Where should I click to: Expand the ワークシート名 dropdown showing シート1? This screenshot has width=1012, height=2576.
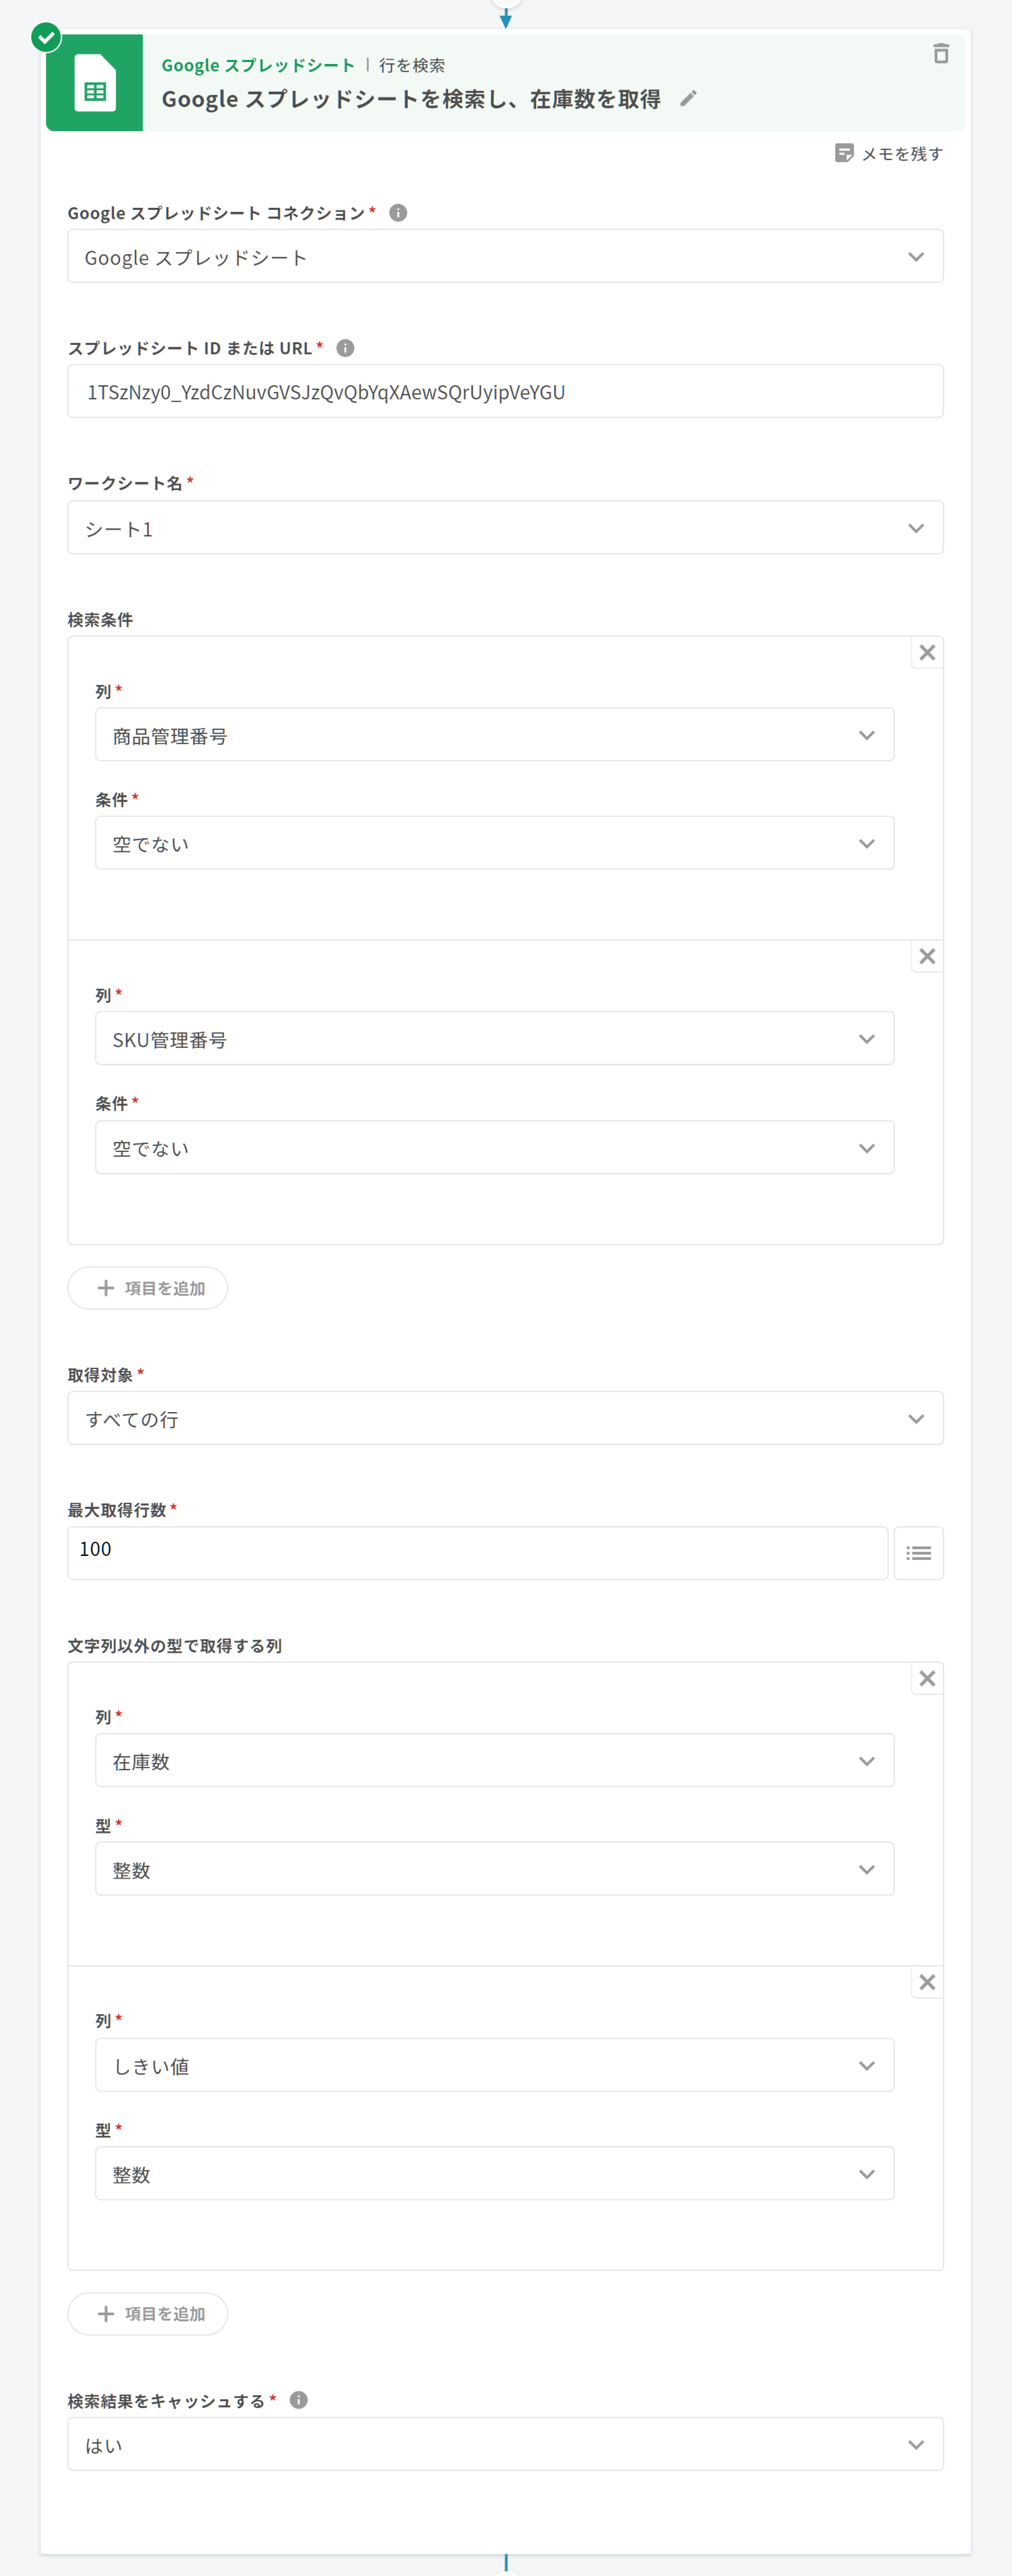coord(505,528)
